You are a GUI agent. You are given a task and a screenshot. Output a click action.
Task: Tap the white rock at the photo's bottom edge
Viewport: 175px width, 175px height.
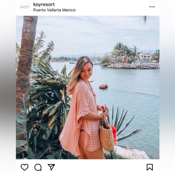(x=132, y=153)
